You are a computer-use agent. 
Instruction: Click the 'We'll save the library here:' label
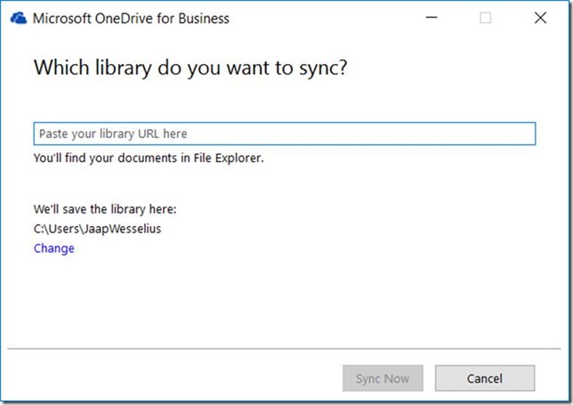point(106,210)
